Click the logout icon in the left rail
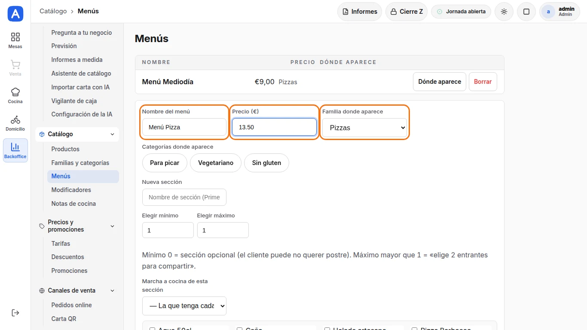Image resolution: width=587 pixels, height=330 pixels. click(x=15, y=313)
